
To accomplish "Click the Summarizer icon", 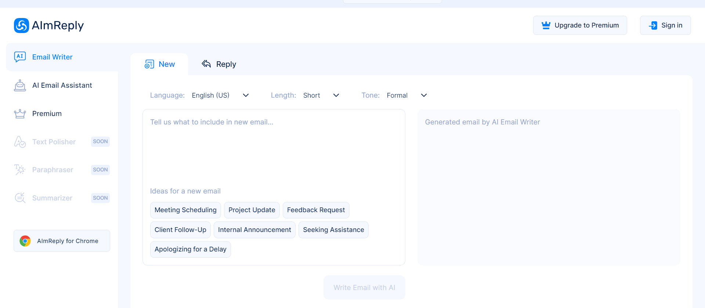I will (20, 198).
